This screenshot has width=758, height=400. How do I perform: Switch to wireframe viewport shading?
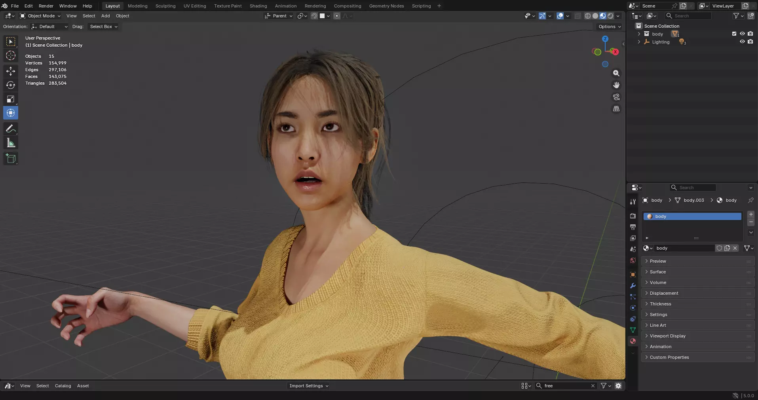pos(588,16)
